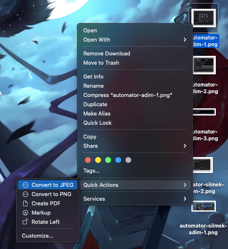Click the automator-silmek-adim-1.png file name
The height and width of the screenshot is (249, 228).
coord(203,229)
